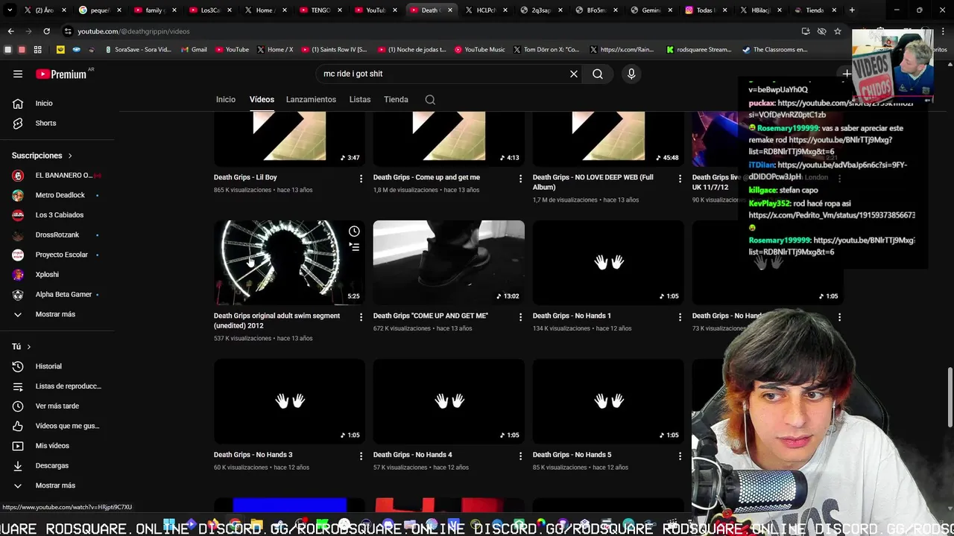Switch to the Listas tab
This screenshot has width=954, height=536.
[360, 100]
